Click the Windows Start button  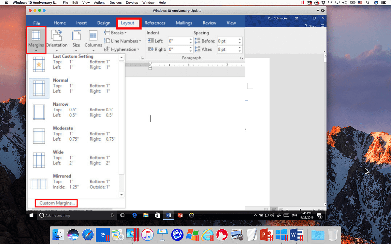pyautogui.click(x=31, y=215)
